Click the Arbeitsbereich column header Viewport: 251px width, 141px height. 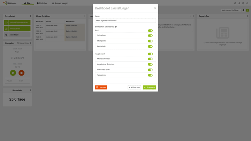70,22
